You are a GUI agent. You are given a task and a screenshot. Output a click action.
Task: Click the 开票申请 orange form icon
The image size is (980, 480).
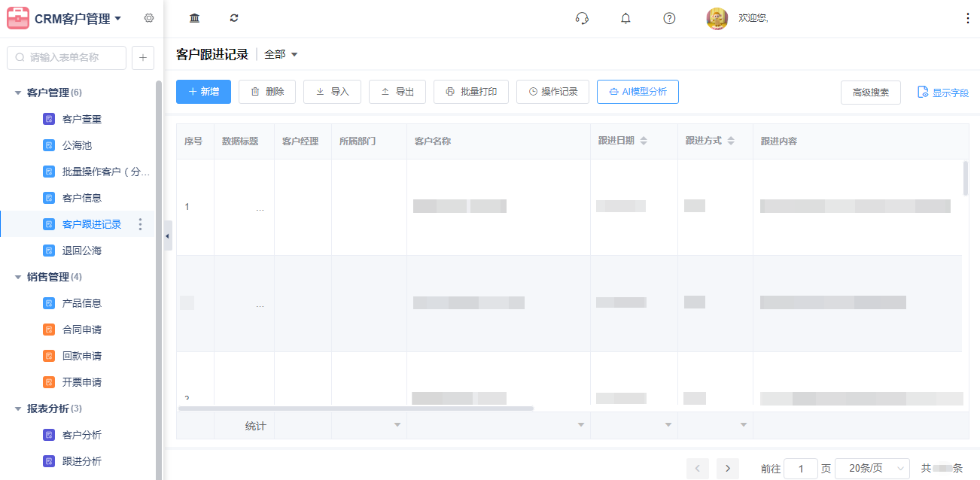(49, 382)
